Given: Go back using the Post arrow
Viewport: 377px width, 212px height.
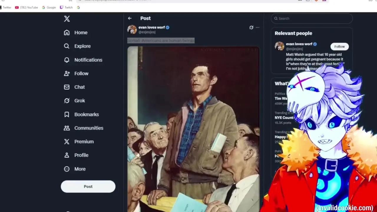Looking at the screenshot, I should point(130,18).
